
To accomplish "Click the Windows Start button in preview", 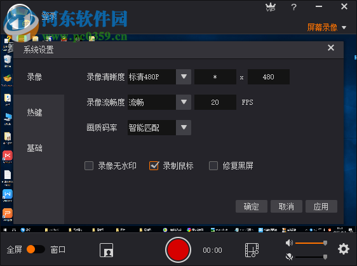I will click(x=5, y=230).
